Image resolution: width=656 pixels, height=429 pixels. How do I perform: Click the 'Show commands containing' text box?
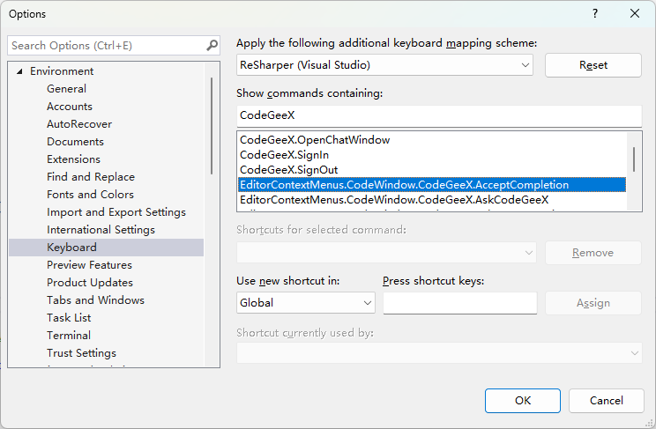438,115
